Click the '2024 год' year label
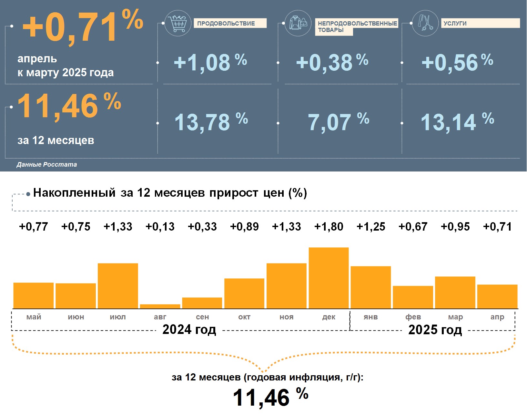 click(x=189, y=330)
